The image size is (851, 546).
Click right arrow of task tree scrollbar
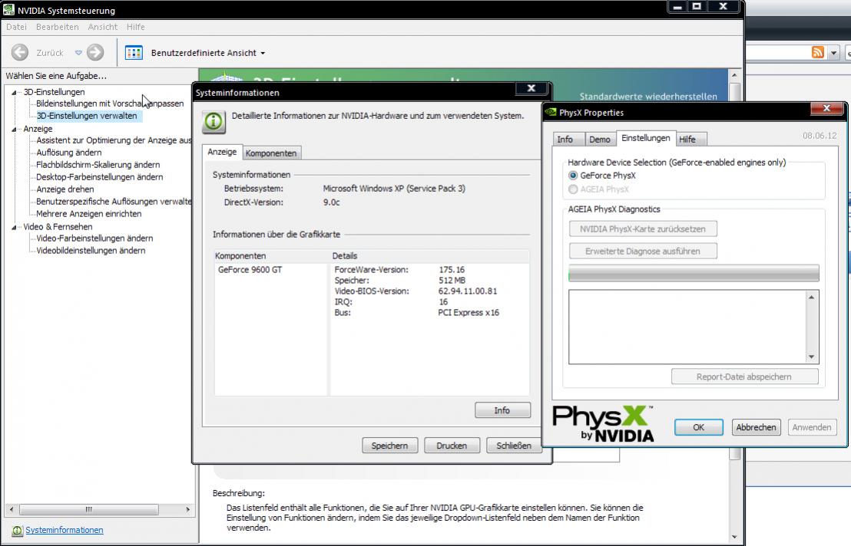pos(187,510)
